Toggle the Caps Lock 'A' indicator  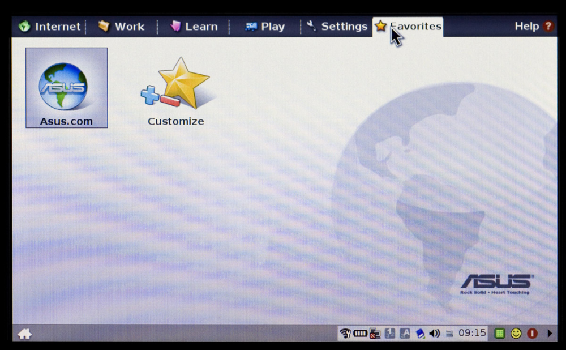(405, 333)
